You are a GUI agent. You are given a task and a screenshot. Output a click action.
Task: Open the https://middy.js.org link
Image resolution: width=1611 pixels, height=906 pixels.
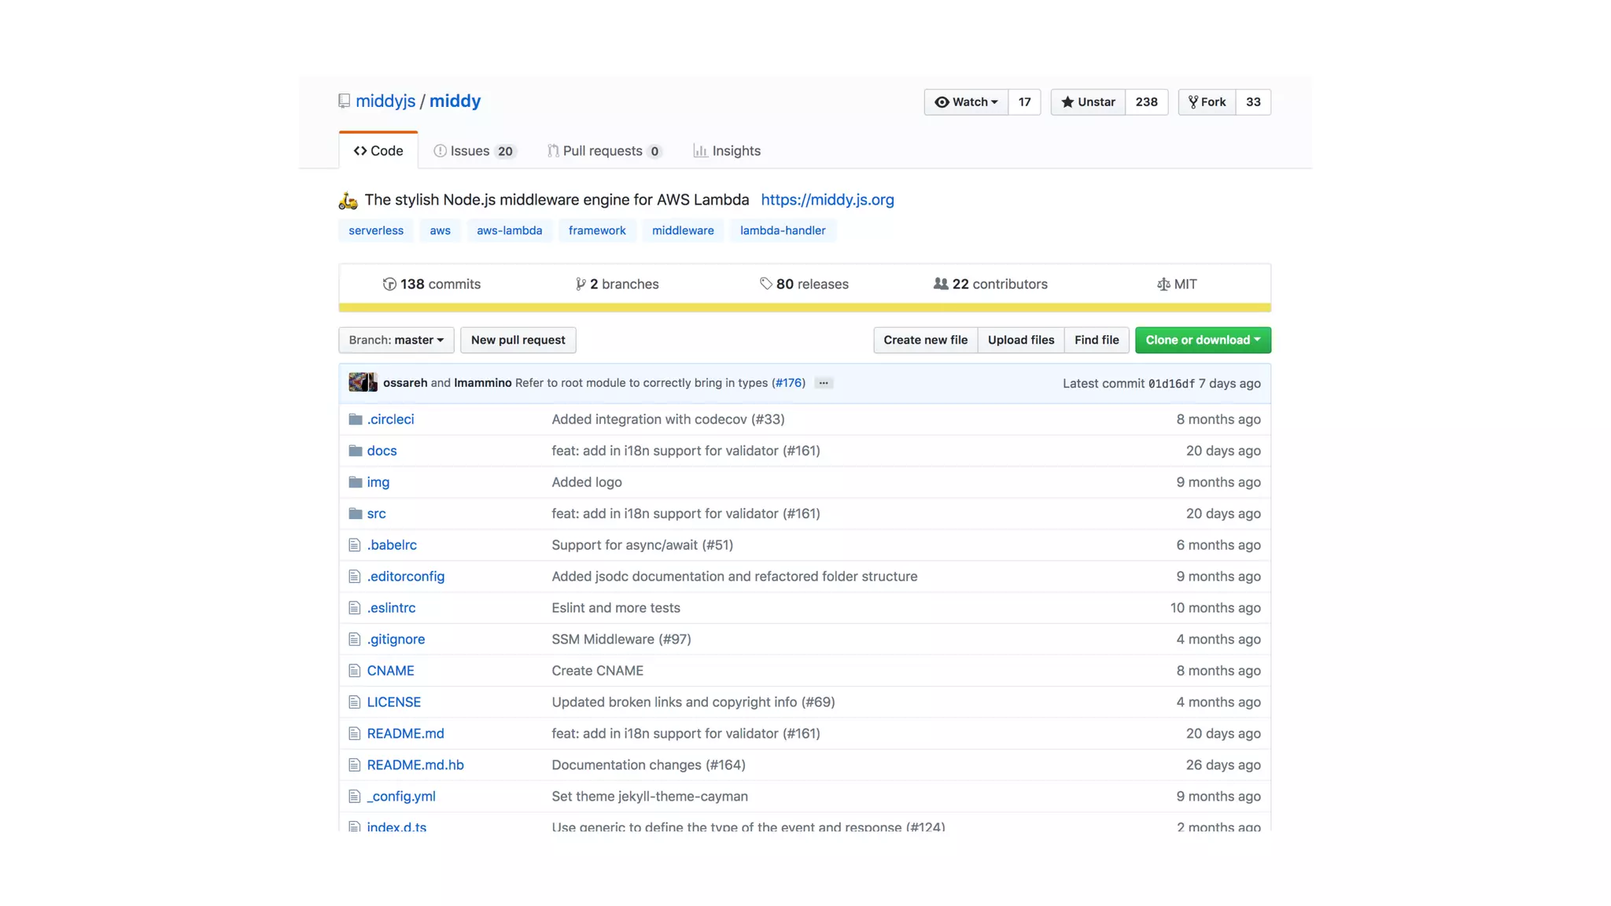pos(827,200)
